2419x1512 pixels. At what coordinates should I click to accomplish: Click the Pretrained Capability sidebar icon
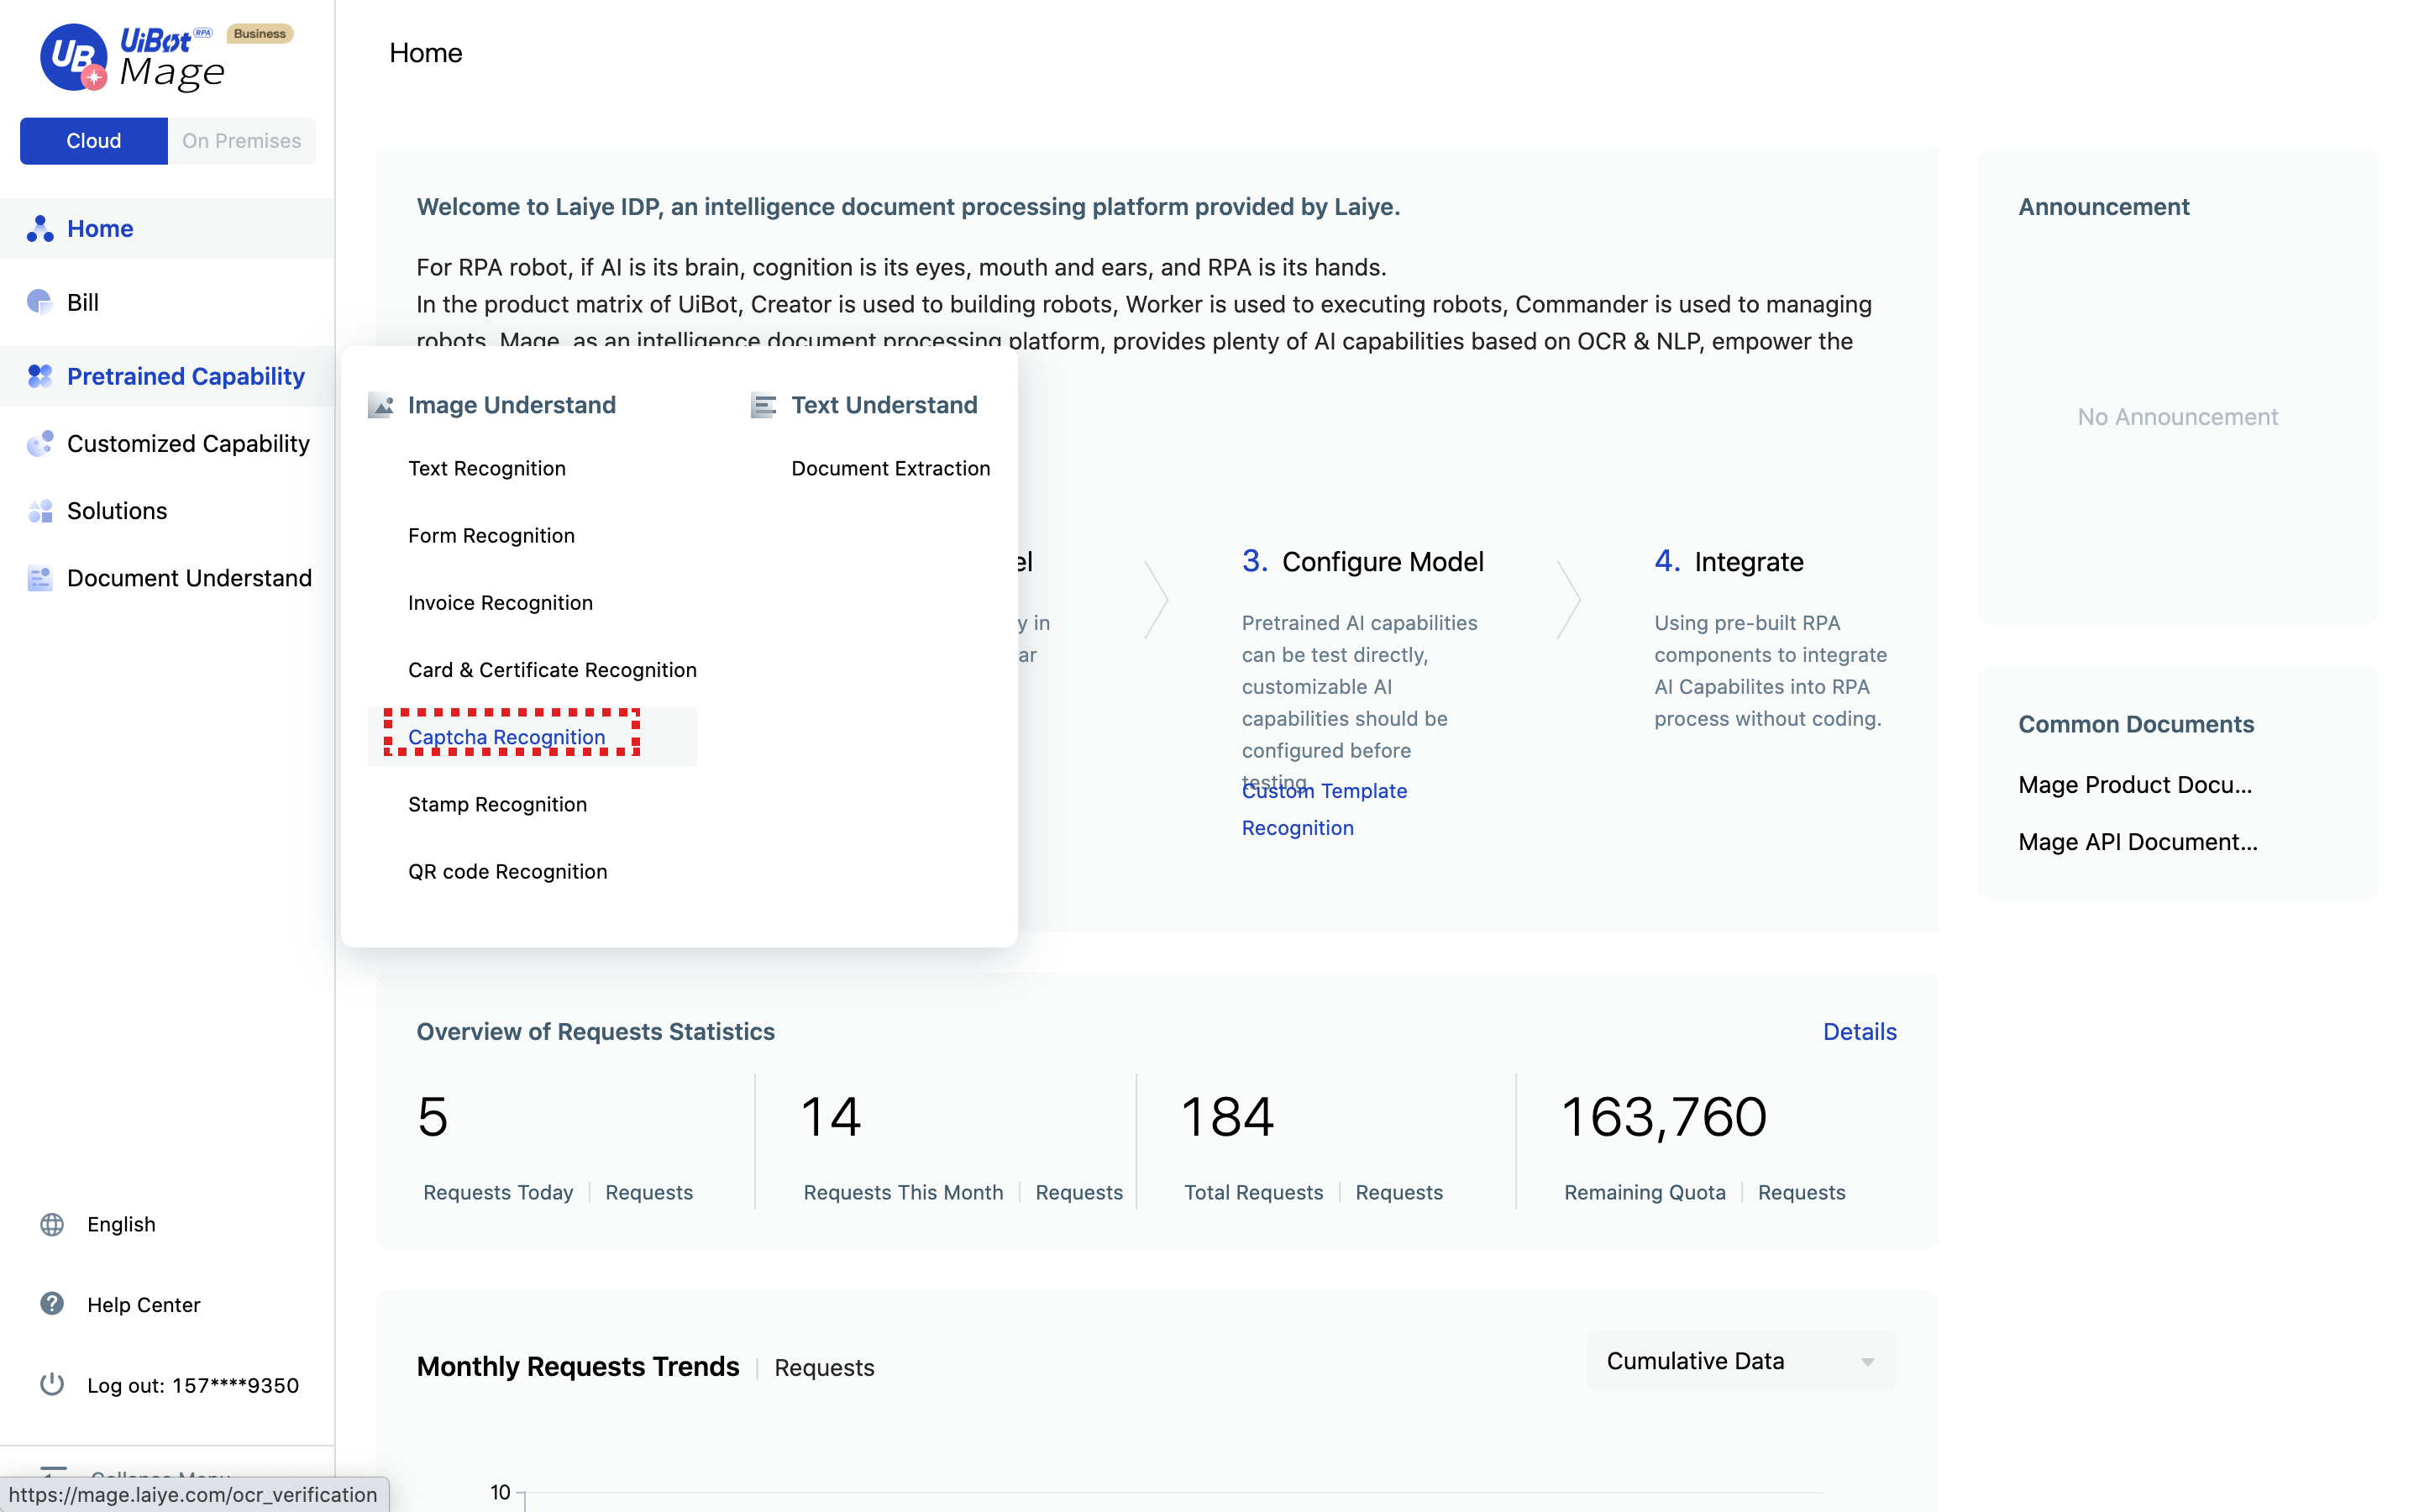(x=39, y=375)
